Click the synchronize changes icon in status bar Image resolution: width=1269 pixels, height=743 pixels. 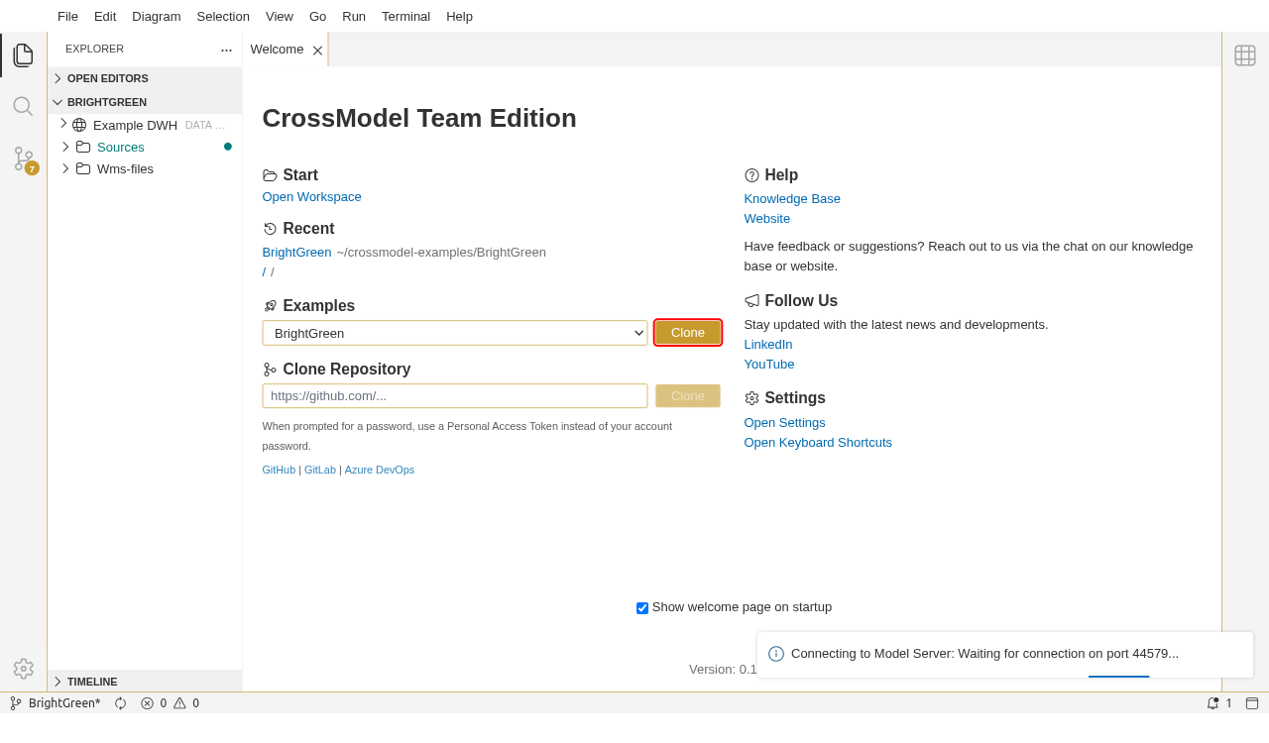click(121, 703)
